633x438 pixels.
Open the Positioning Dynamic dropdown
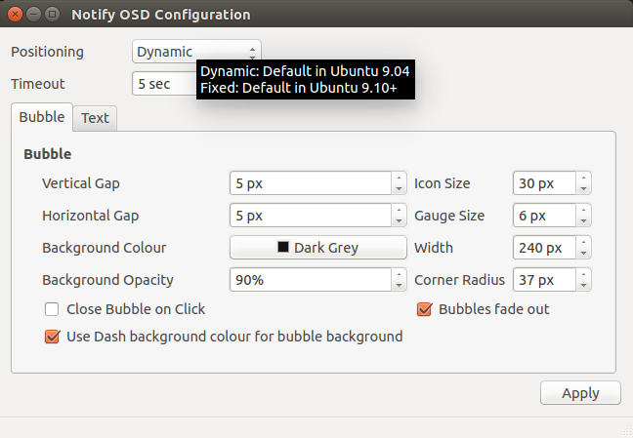click(x=196, y=52)
